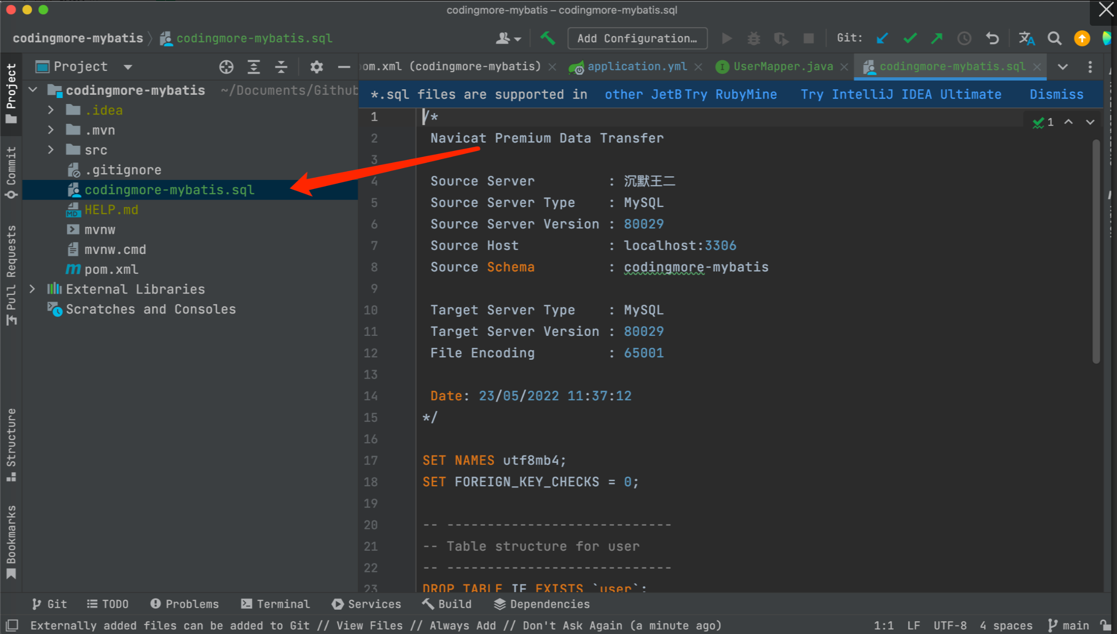Screen dimensions: 1117x634
Task: Click Git commit checkmark icon
Action: pyautogui.click(x=910, y=38)
